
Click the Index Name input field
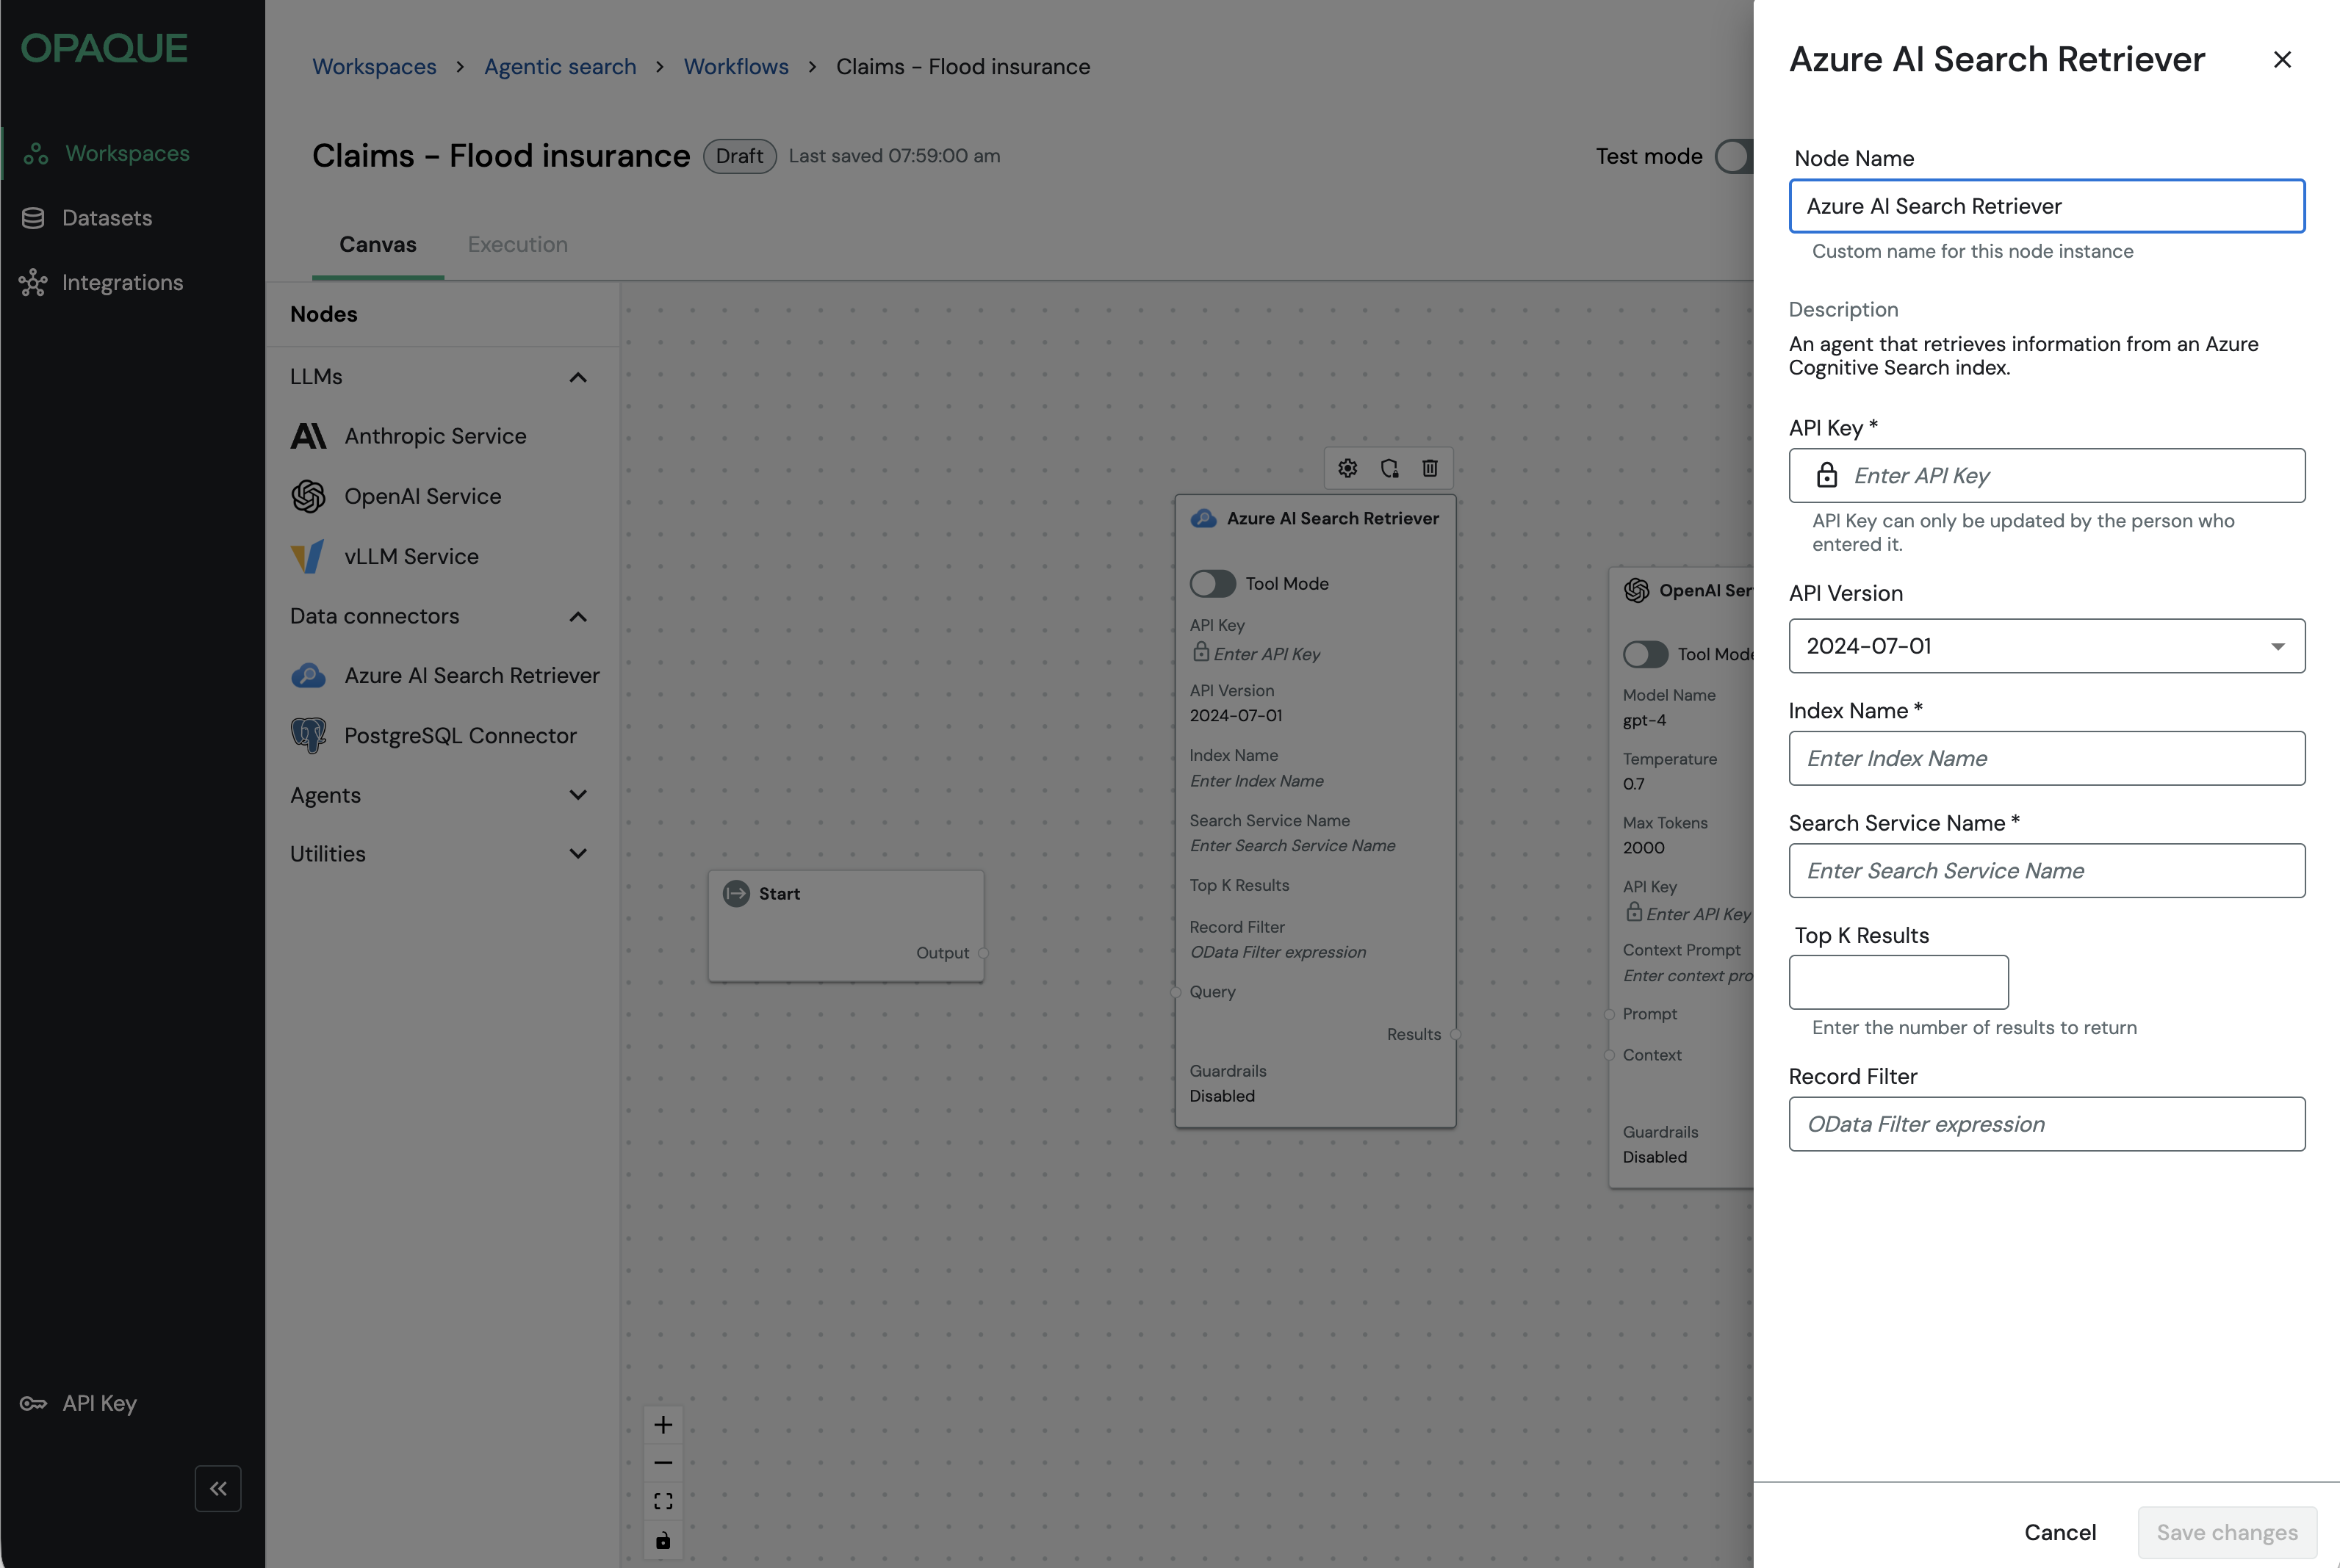pyautogui.click(x=2046, y=758)
